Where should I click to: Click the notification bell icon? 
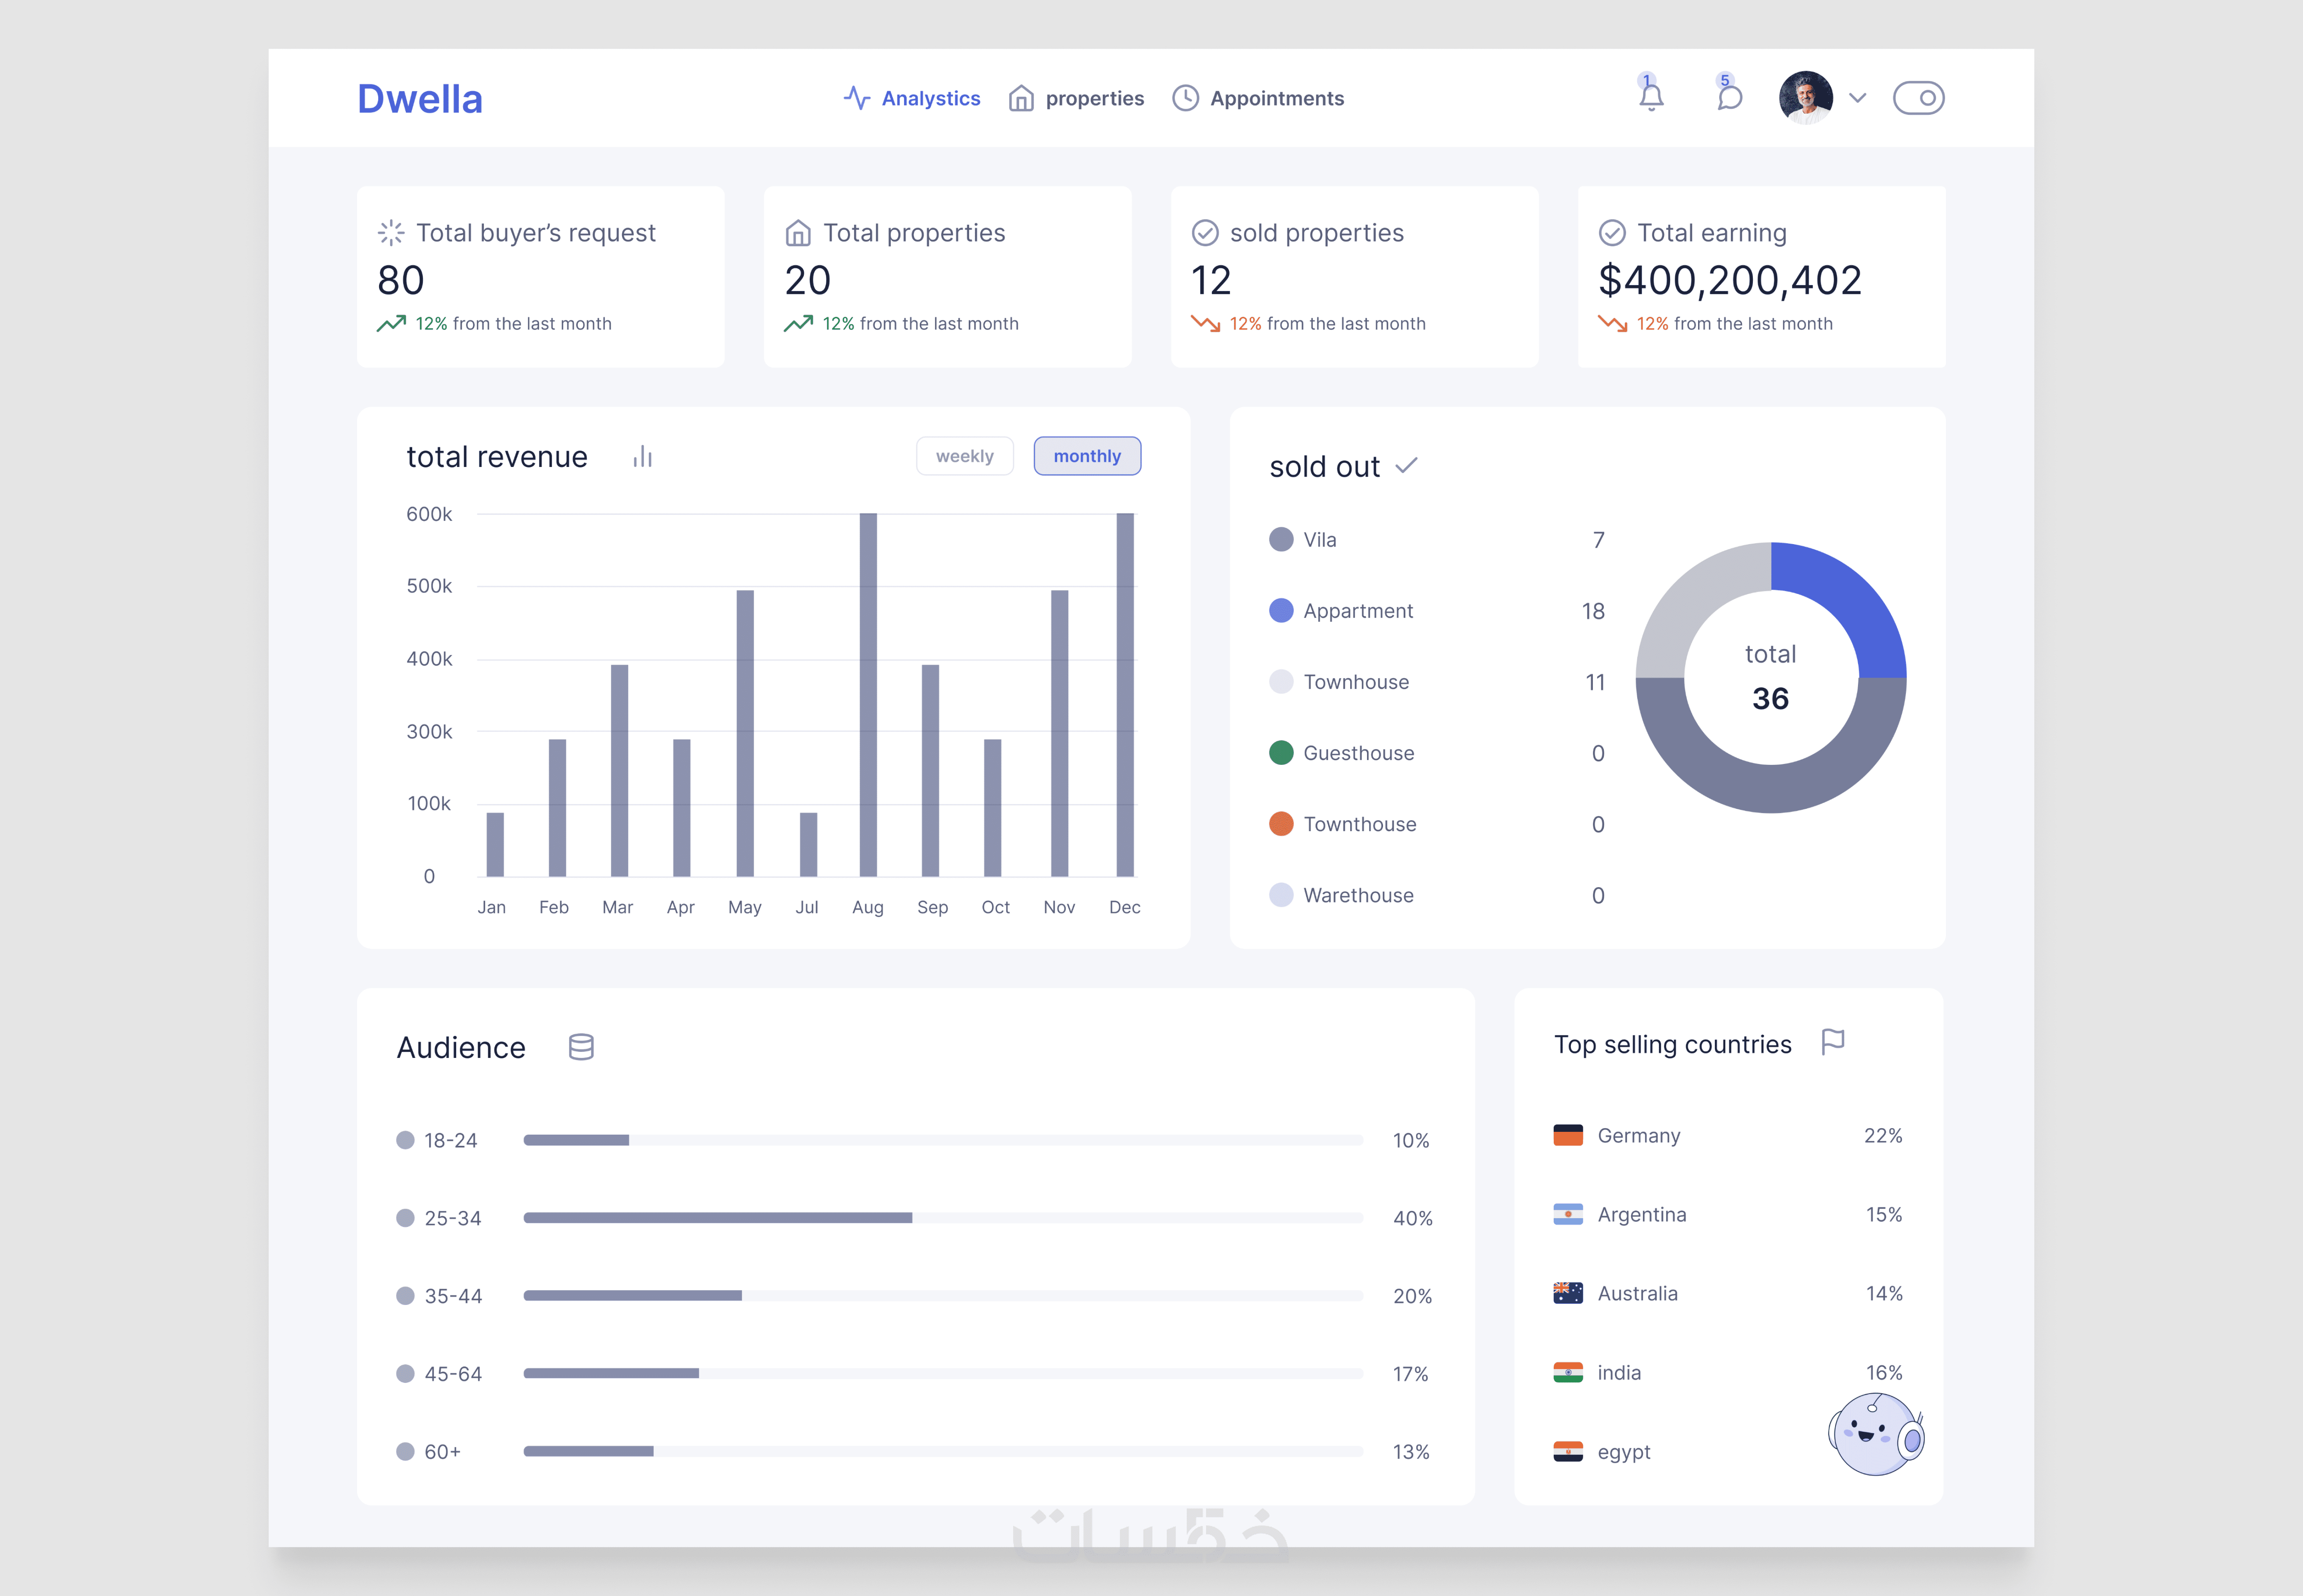pyautogui.click(x=1651, y=98)
